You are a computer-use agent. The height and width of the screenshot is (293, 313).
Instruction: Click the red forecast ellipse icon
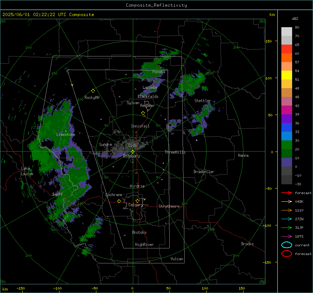click(x=287, y=254)
